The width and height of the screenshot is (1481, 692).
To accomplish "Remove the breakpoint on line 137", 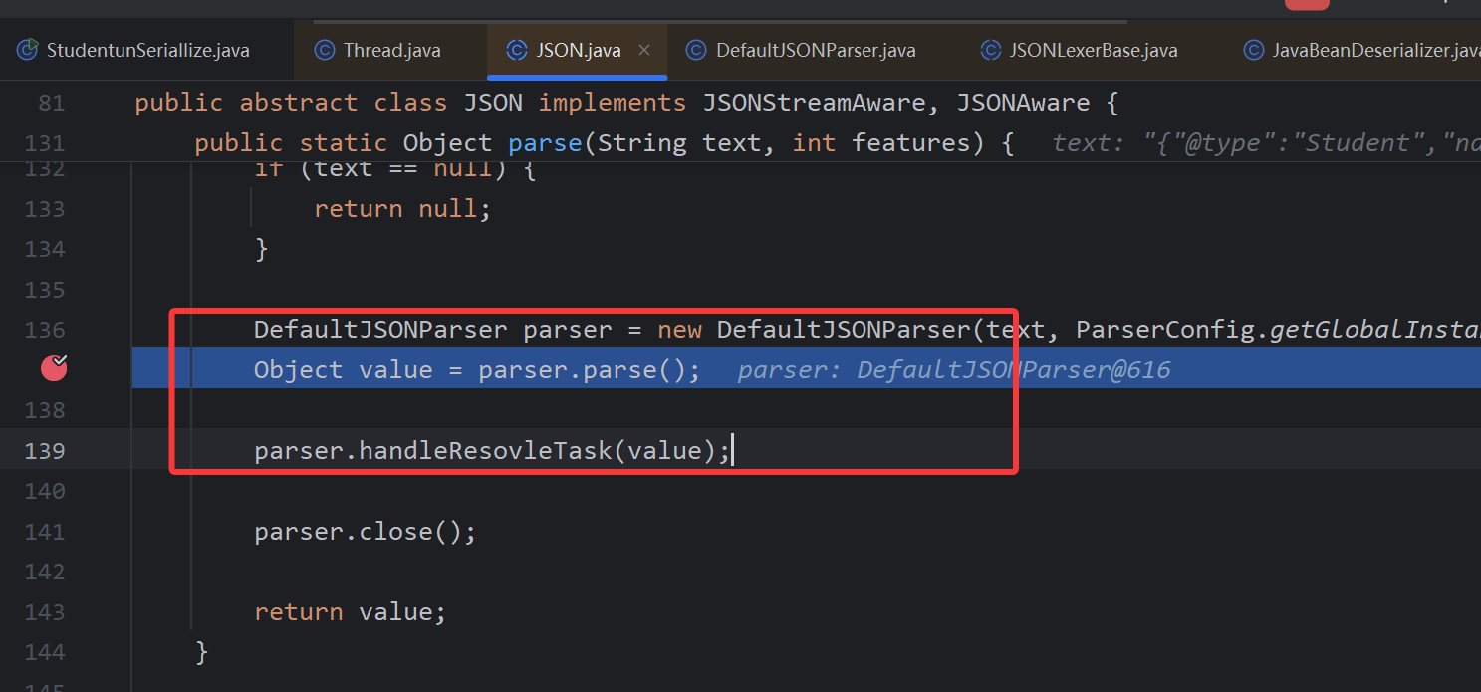I will click(54, 369).
